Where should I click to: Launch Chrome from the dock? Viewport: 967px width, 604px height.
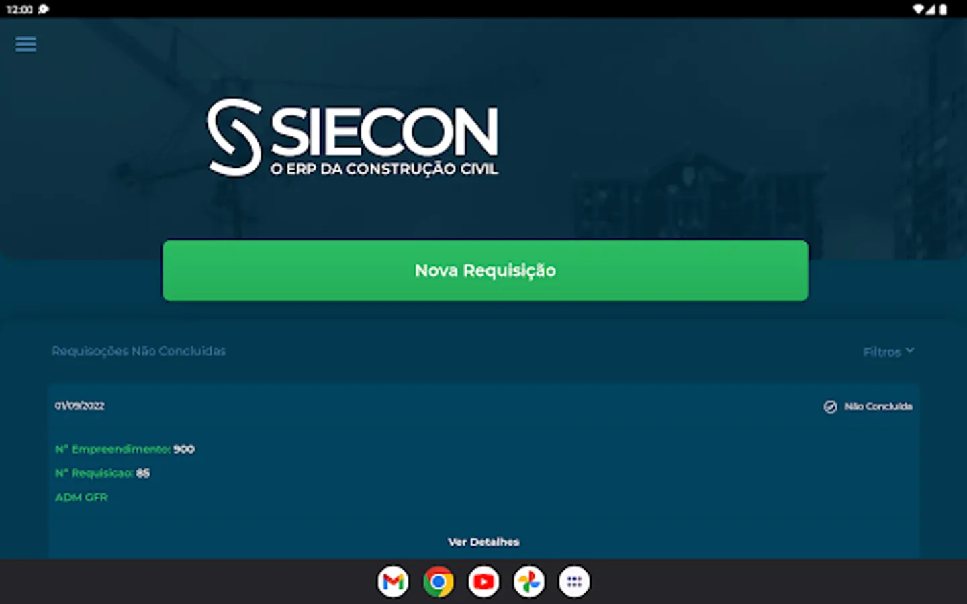[438, 582]
